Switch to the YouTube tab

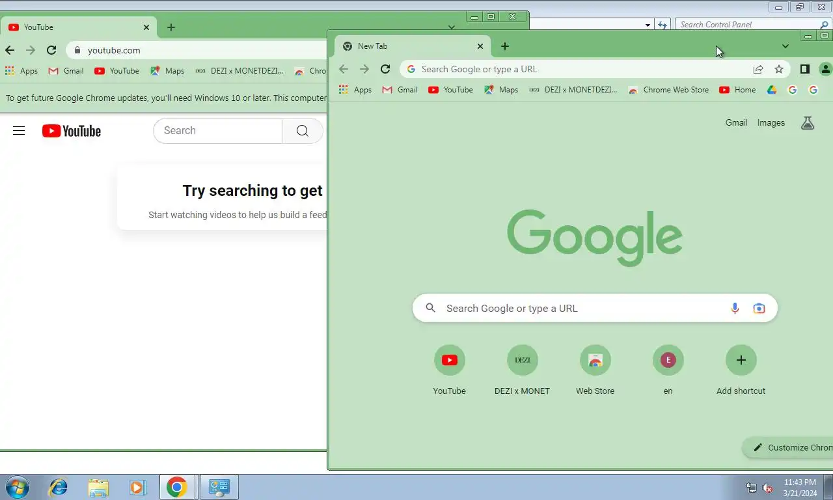coord(79,27)
